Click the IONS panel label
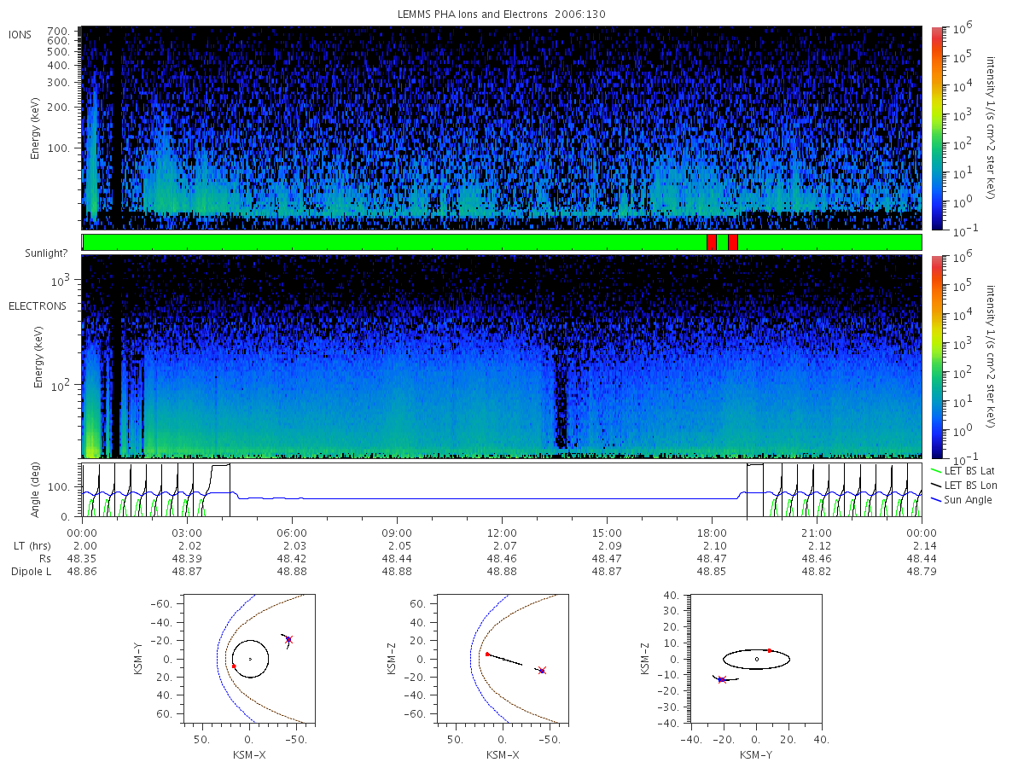This screenshot has width=1024, height=768. [20, 35]
